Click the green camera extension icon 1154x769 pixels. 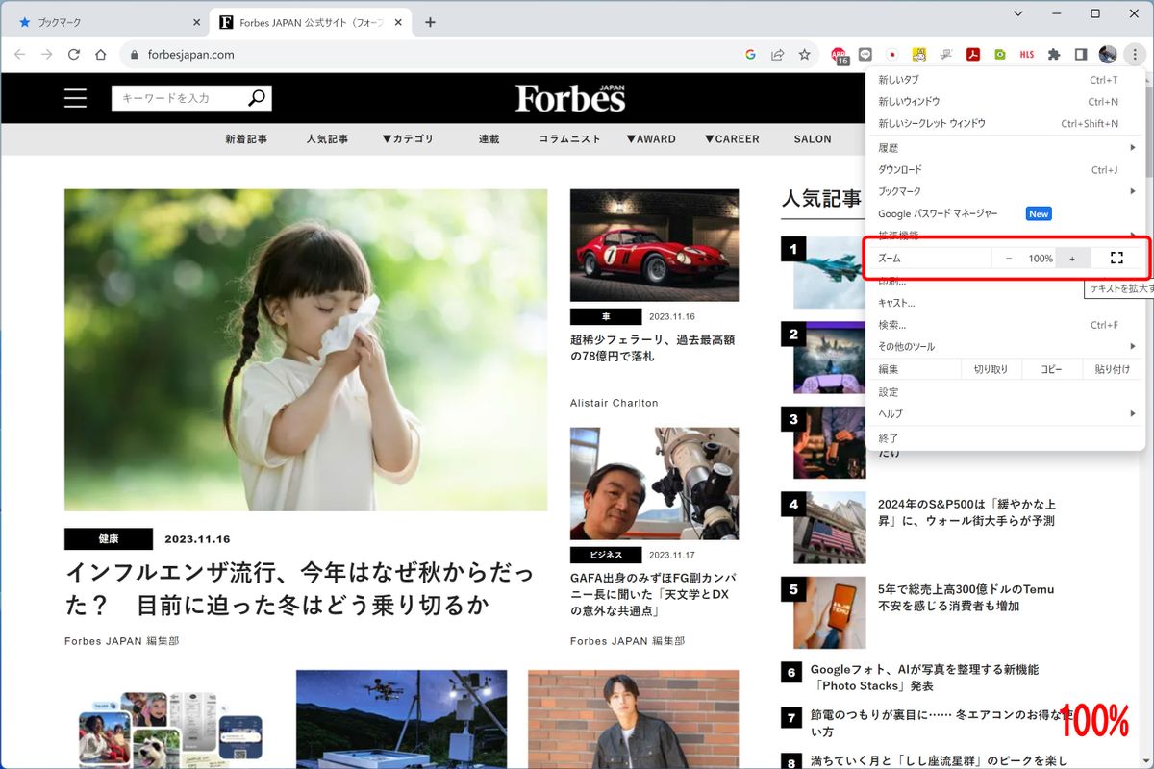tap(1000, 55)
